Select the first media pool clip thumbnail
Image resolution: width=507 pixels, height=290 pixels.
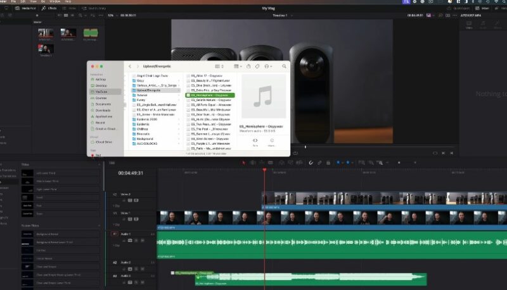pyautogui.click(x=46, y=33)
